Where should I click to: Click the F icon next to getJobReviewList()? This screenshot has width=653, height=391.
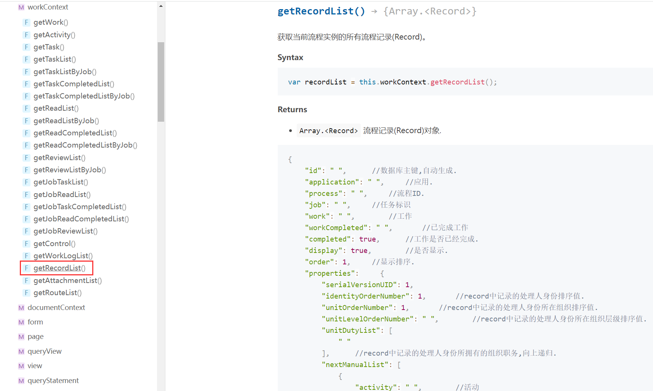[x=26, y=231]
